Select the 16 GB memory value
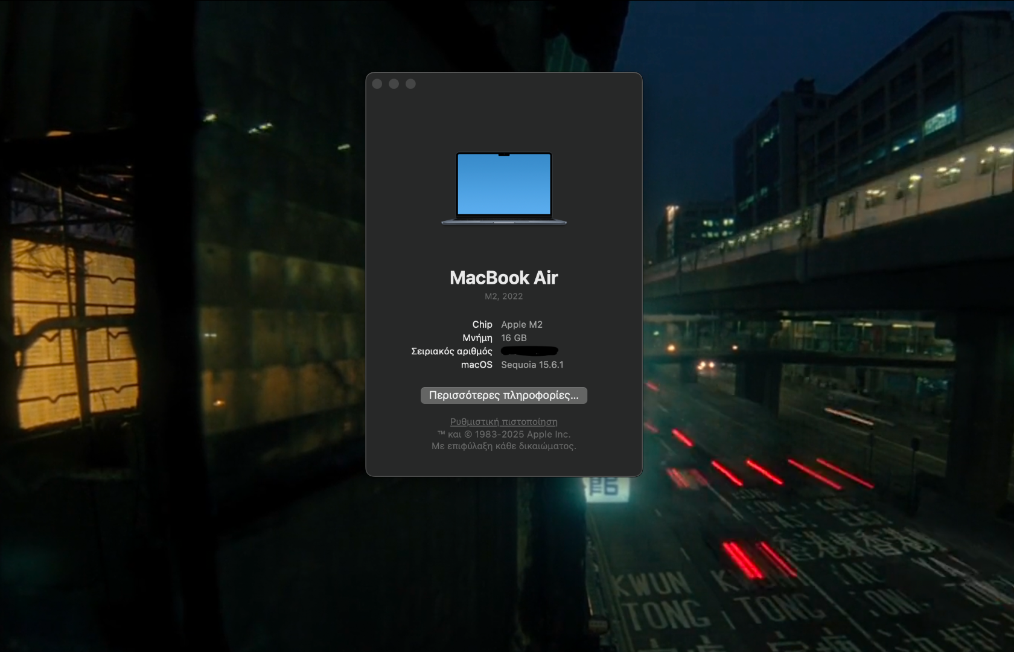 [514, 338]
